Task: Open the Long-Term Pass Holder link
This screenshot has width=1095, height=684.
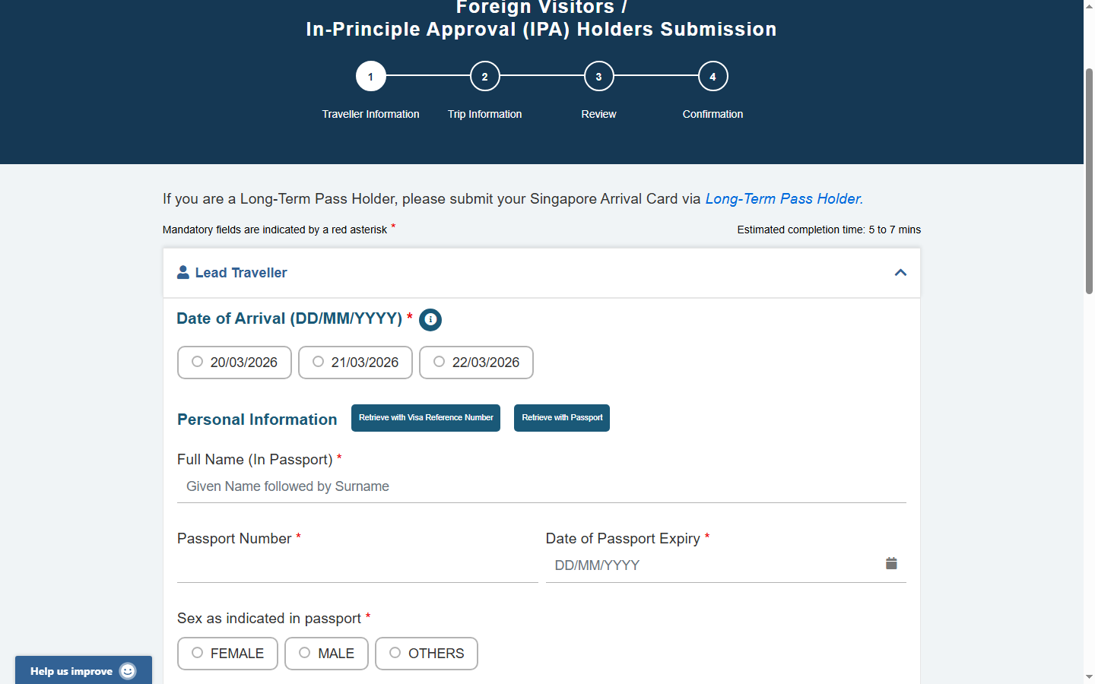Action: coord(783,199)
